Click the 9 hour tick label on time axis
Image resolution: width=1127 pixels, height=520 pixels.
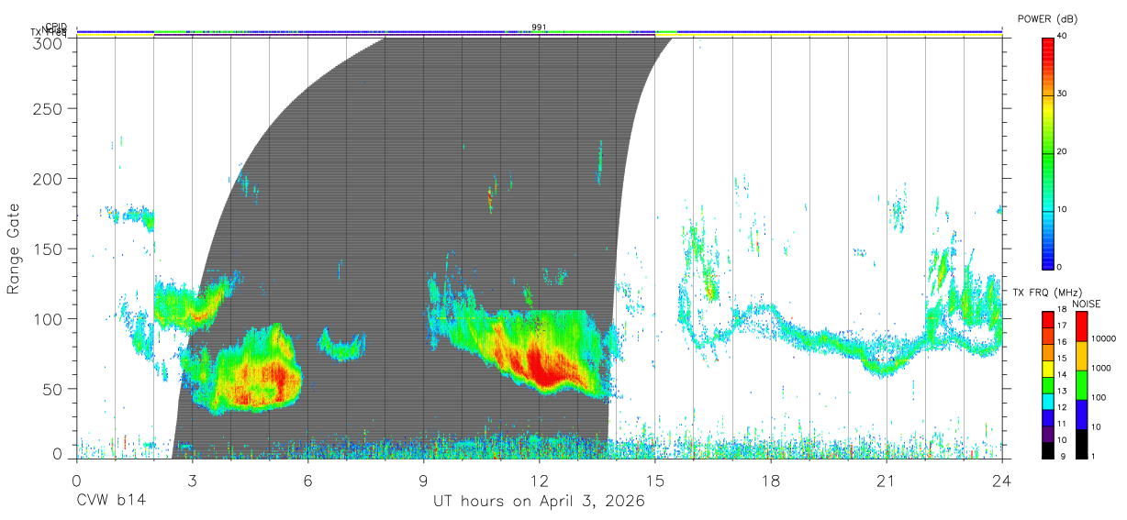tap(424, 481)
